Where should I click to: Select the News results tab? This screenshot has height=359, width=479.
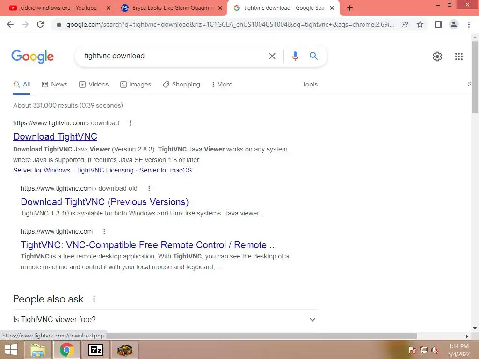tap(55, 85)
